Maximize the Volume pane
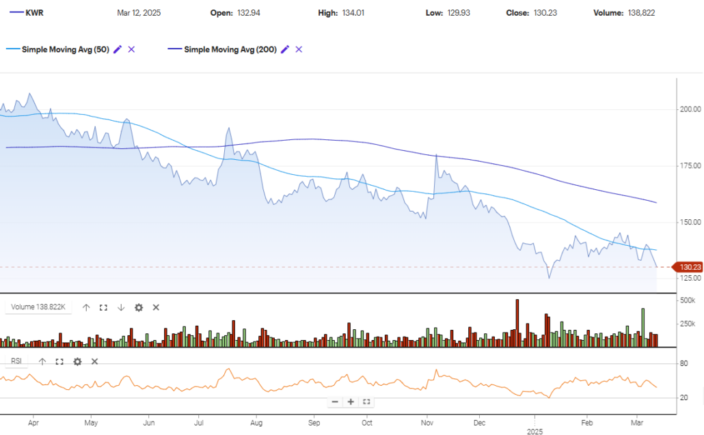 pos(103,307)
